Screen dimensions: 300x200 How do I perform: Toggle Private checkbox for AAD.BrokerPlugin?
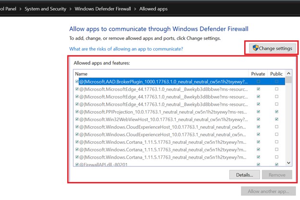pos(258,82)
